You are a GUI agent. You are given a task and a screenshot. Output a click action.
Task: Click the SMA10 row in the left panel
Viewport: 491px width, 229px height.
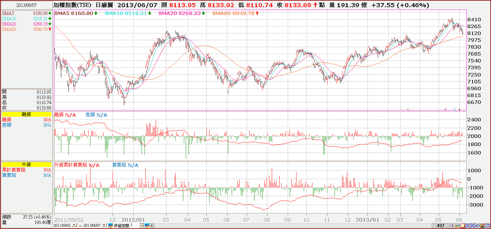[x=27, y=19]
